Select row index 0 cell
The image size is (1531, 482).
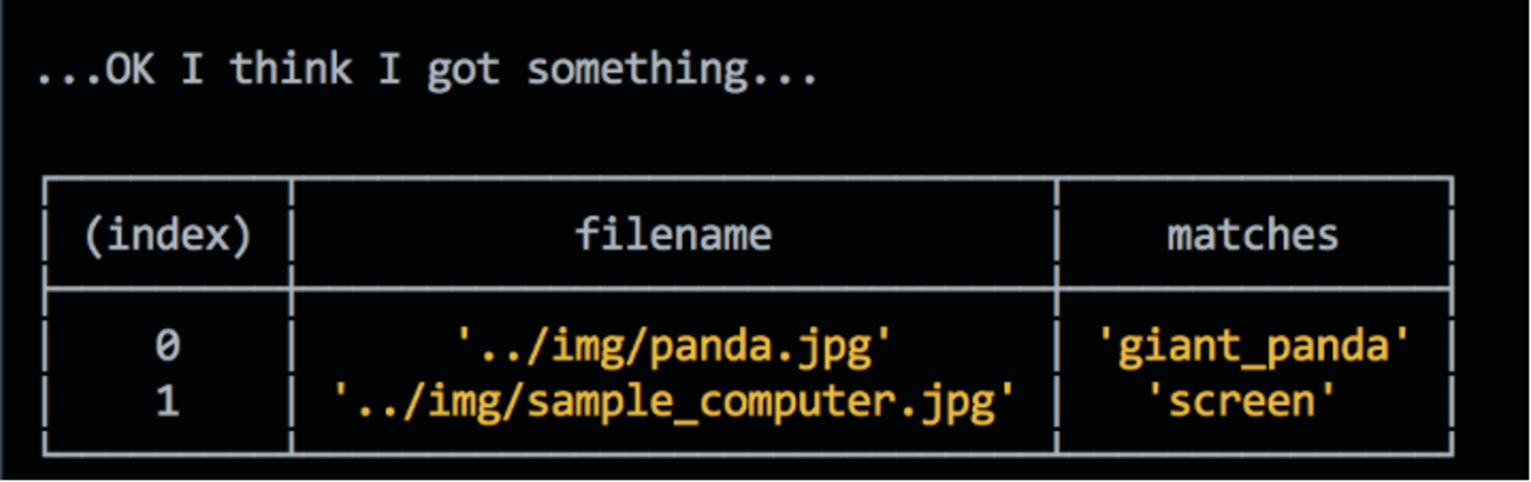point(167,346)
